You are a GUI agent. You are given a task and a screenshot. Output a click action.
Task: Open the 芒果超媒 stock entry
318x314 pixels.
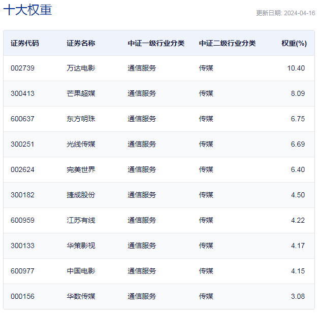[81, 93]
